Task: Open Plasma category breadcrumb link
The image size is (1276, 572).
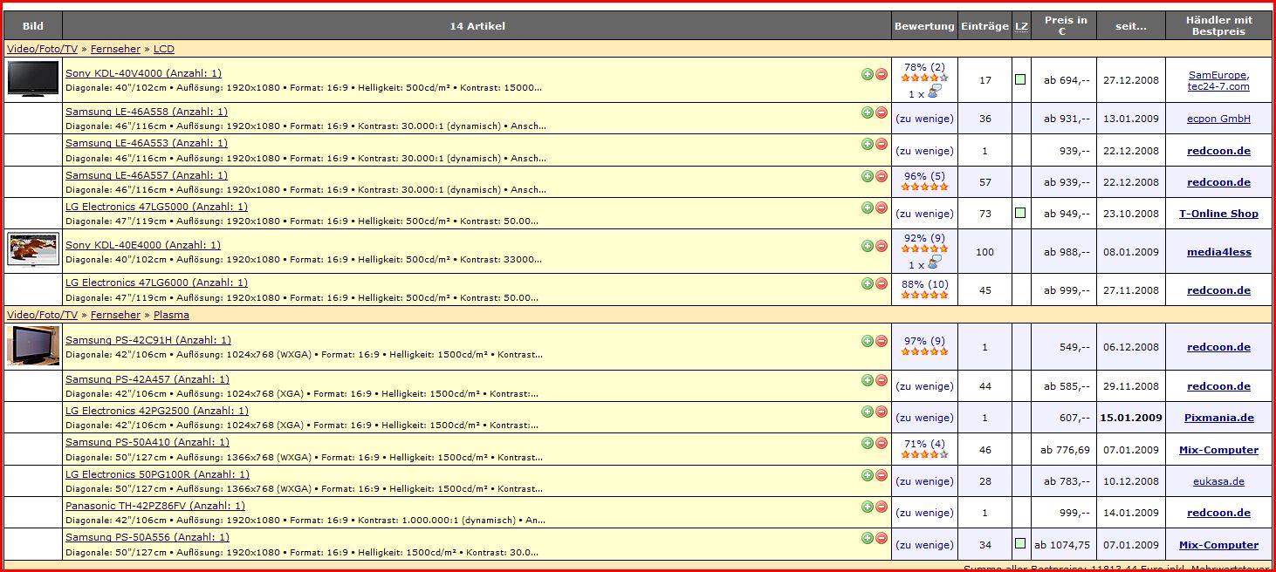Action: point(171,315)
